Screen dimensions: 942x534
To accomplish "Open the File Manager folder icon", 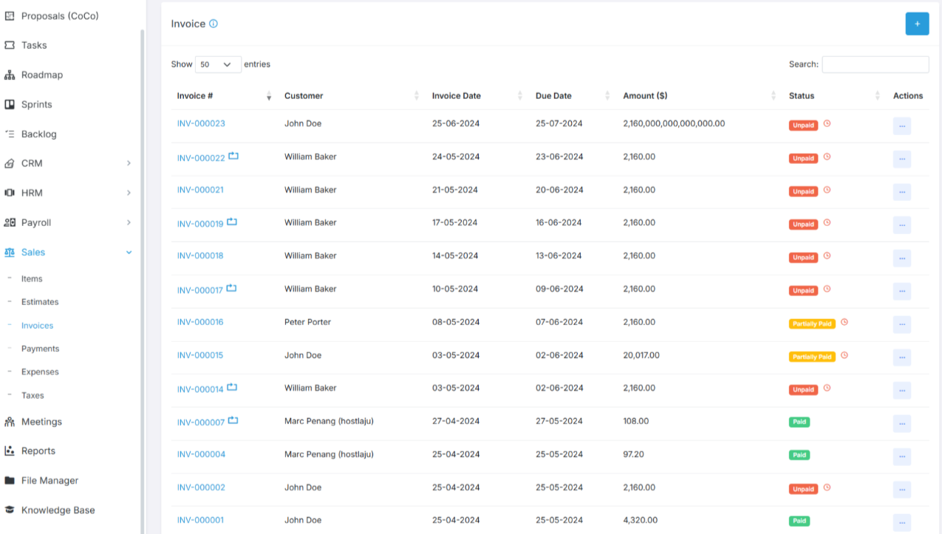I will click(10, 480).
